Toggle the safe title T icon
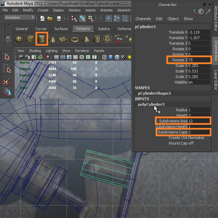The width and height of the screenshot is (218, 218). (x=94, y=57)
